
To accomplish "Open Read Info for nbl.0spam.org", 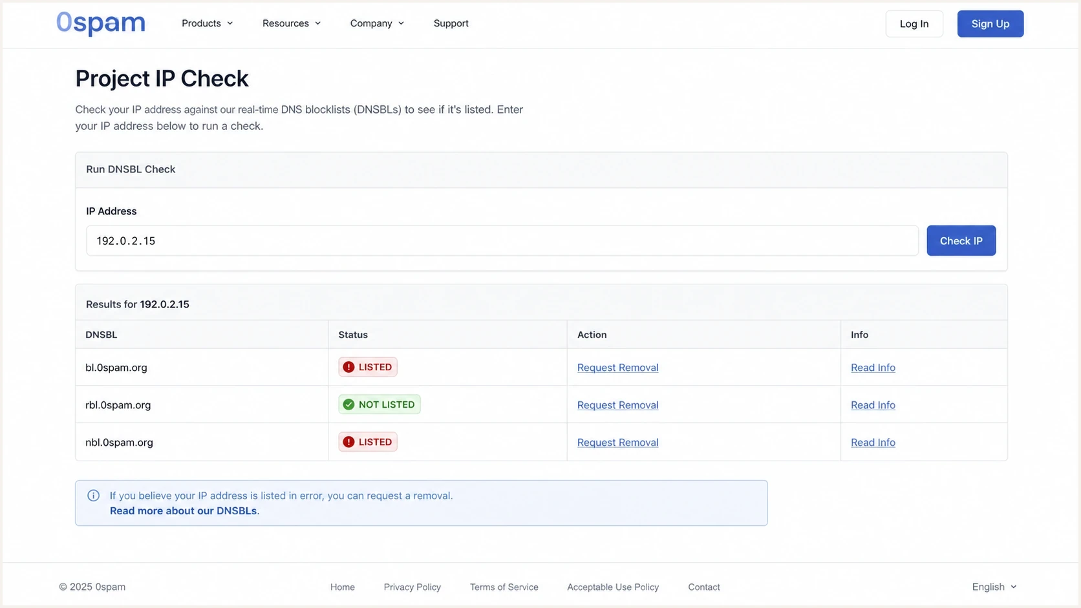I will (873, 443).
